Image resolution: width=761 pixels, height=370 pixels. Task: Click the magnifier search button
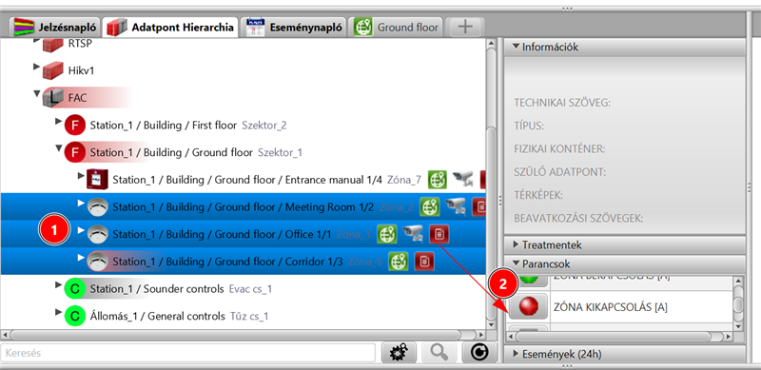click(x=439, y=353)
